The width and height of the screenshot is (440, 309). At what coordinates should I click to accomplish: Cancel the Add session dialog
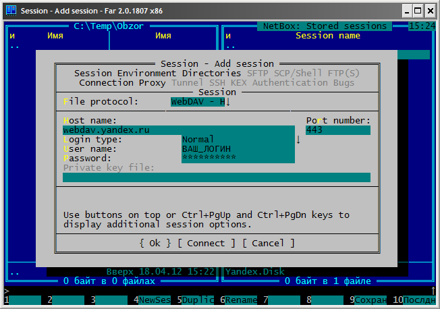268,243
